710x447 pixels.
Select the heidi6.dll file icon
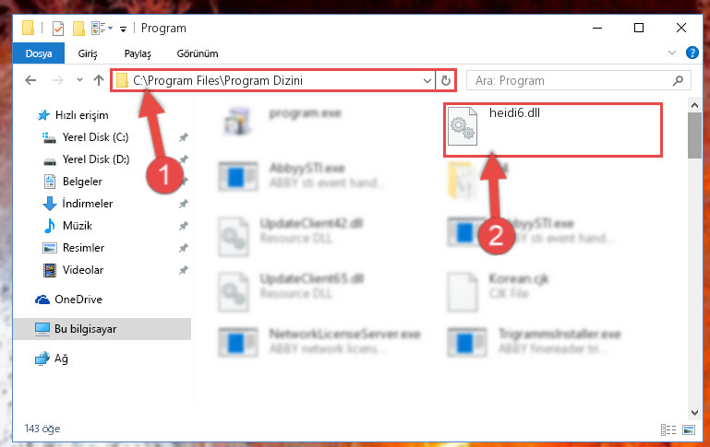point(462,126)
